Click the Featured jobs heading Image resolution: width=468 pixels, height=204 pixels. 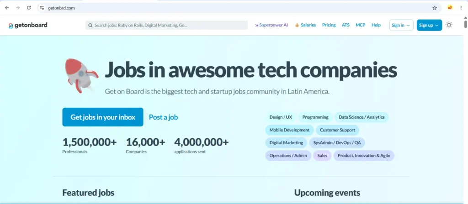coord(88,193)
